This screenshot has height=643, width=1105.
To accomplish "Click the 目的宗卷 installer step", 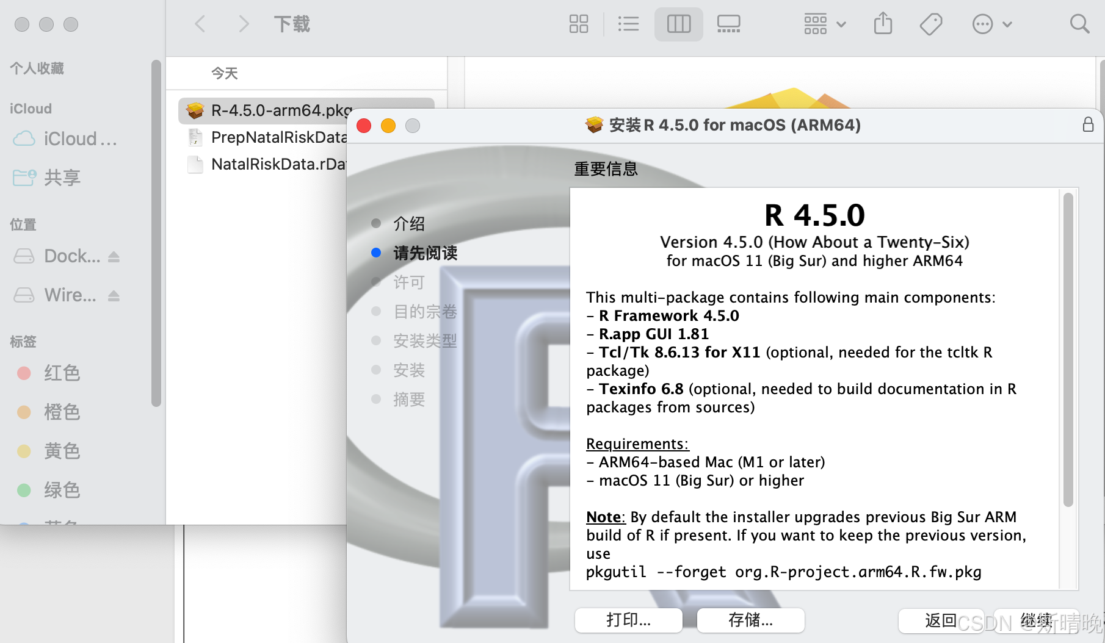I will tap(426, 312).
